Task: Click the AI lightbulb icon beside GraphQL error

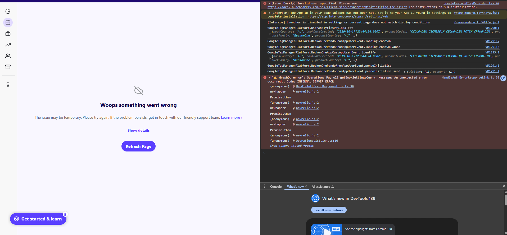Action: 503,78
